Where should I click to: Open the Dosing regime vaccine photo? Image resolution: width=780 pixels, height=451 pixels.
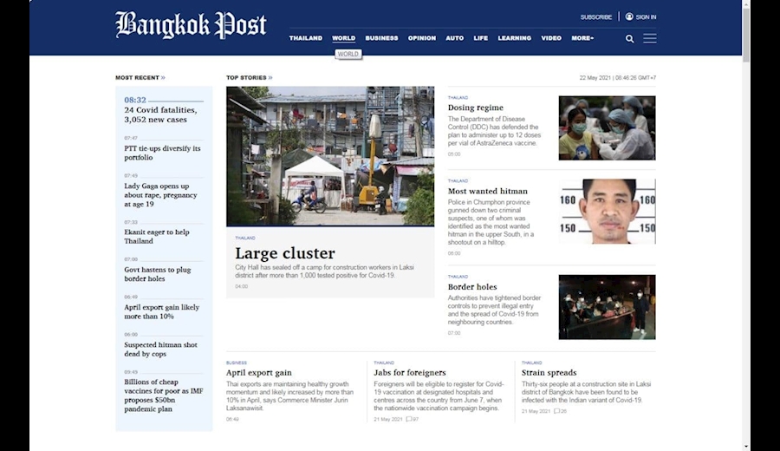point(607,127)
